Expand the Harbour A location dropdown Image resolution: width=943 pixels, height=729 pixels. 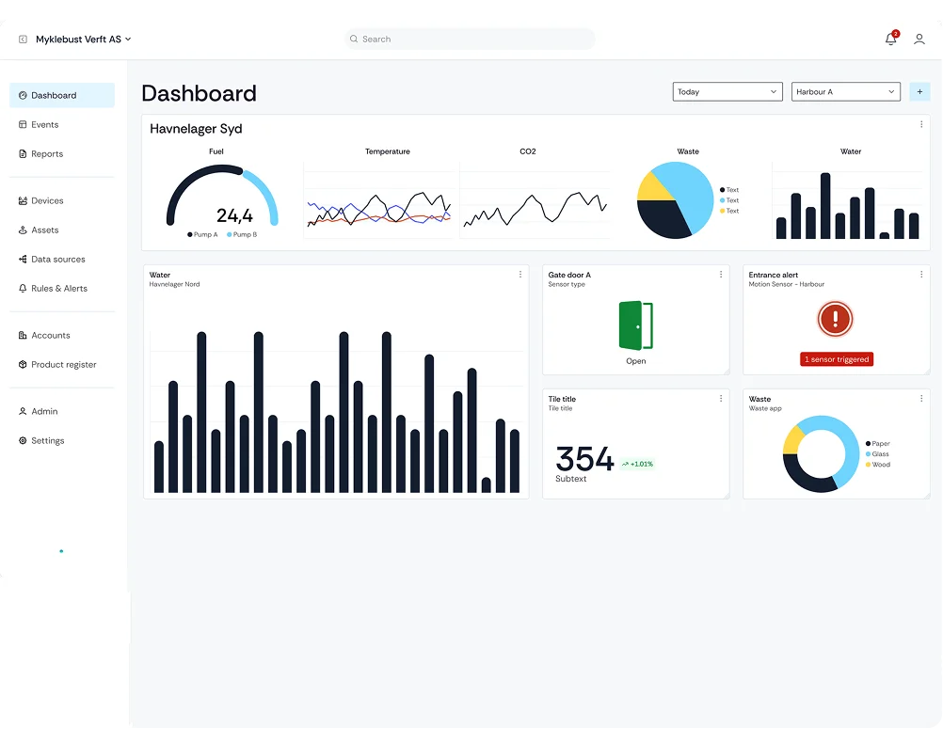846,92
